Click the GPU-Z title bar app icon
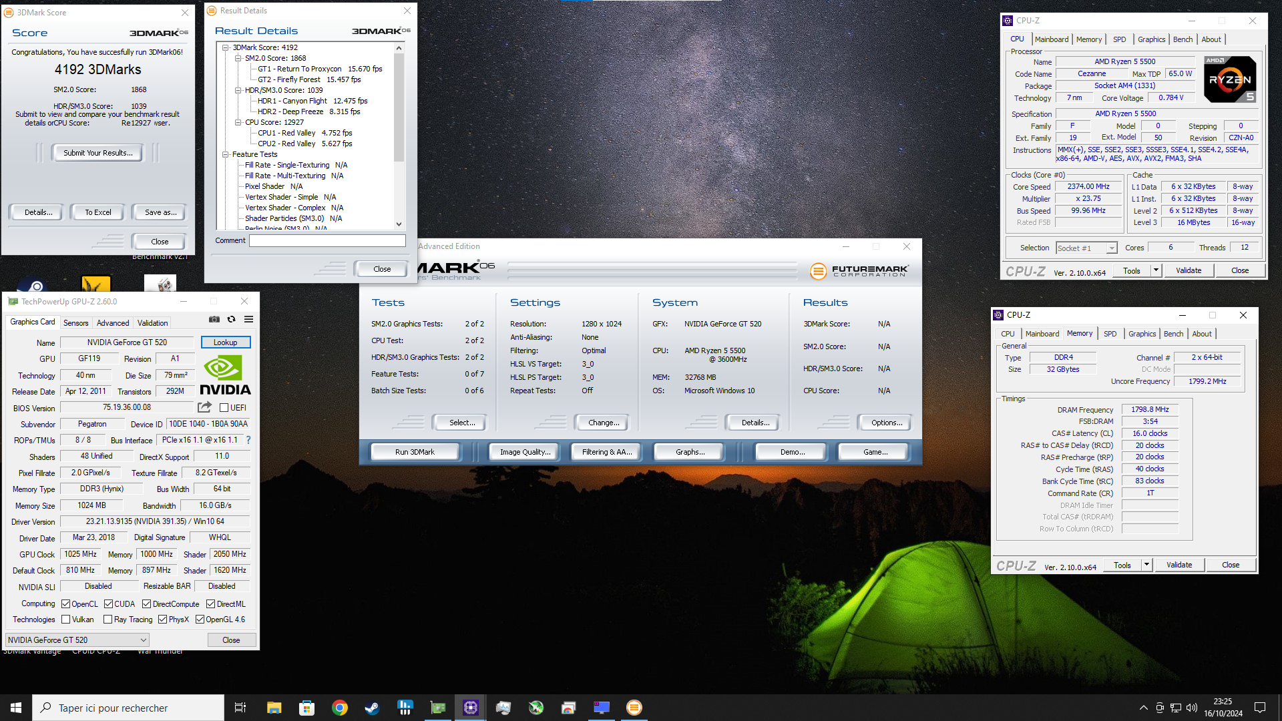The height and width of the screenshot is (721, 1282). [13, 302]
